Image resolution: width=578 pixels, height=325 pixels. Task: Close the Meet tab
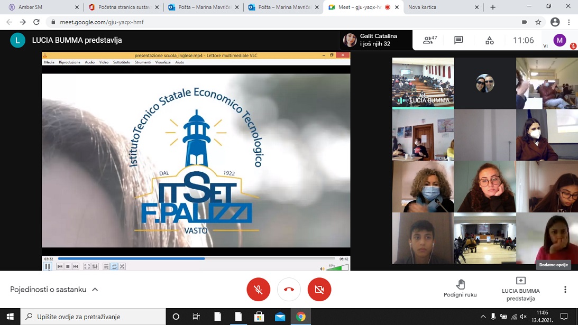point(397,7)
